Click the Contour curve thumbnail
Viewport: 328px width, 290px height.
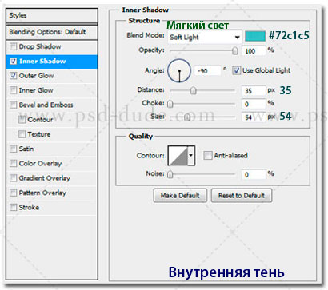point(178,156)
